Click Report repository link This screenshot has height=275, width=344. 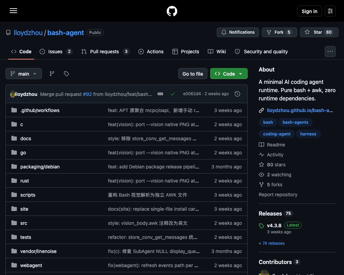[x=278, y=195]
